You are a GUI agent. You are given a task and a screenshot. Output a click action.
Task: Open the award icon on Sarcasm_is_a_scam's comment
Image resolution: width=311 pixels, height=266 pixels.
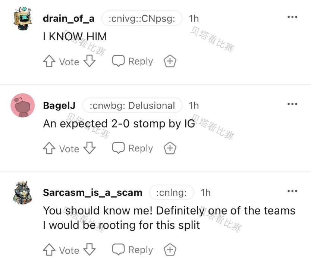click(170, 250)
